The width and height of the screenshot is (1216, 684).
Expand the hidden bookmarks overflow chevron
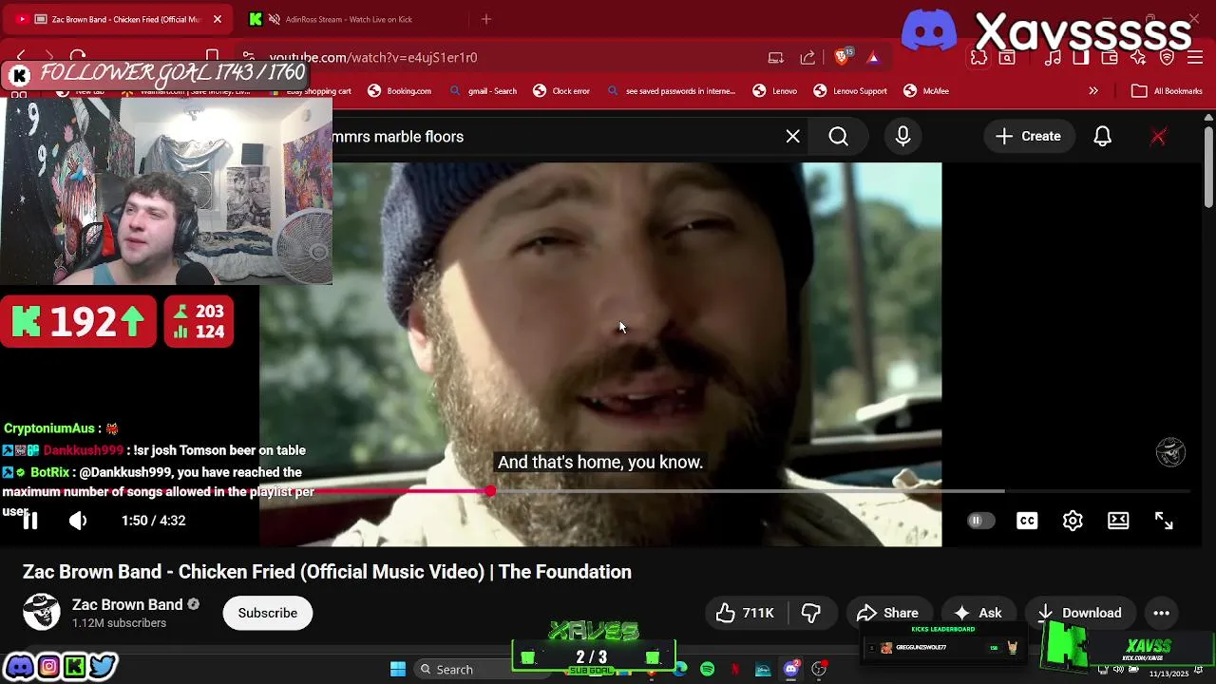(1093, 91)
